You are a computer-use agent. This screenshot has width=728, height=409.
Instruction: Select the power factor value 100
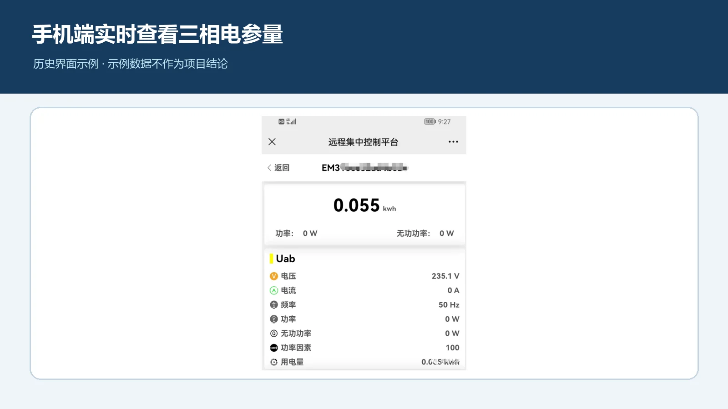pyautogui.click(x=452, y=348)
